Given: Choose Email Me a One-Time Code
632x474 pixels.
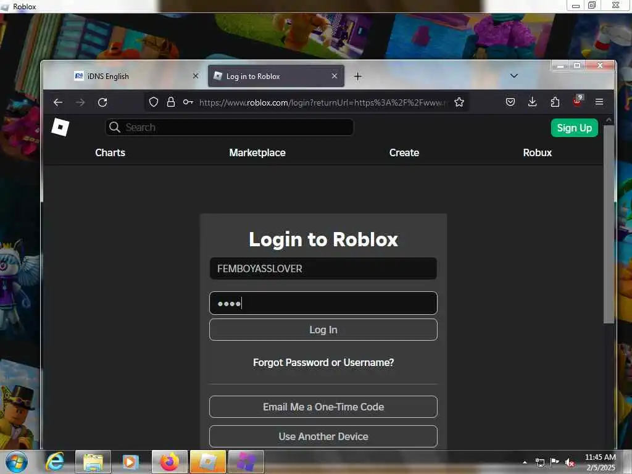Looking at the screenshot, I should click(x=323, y=407).
